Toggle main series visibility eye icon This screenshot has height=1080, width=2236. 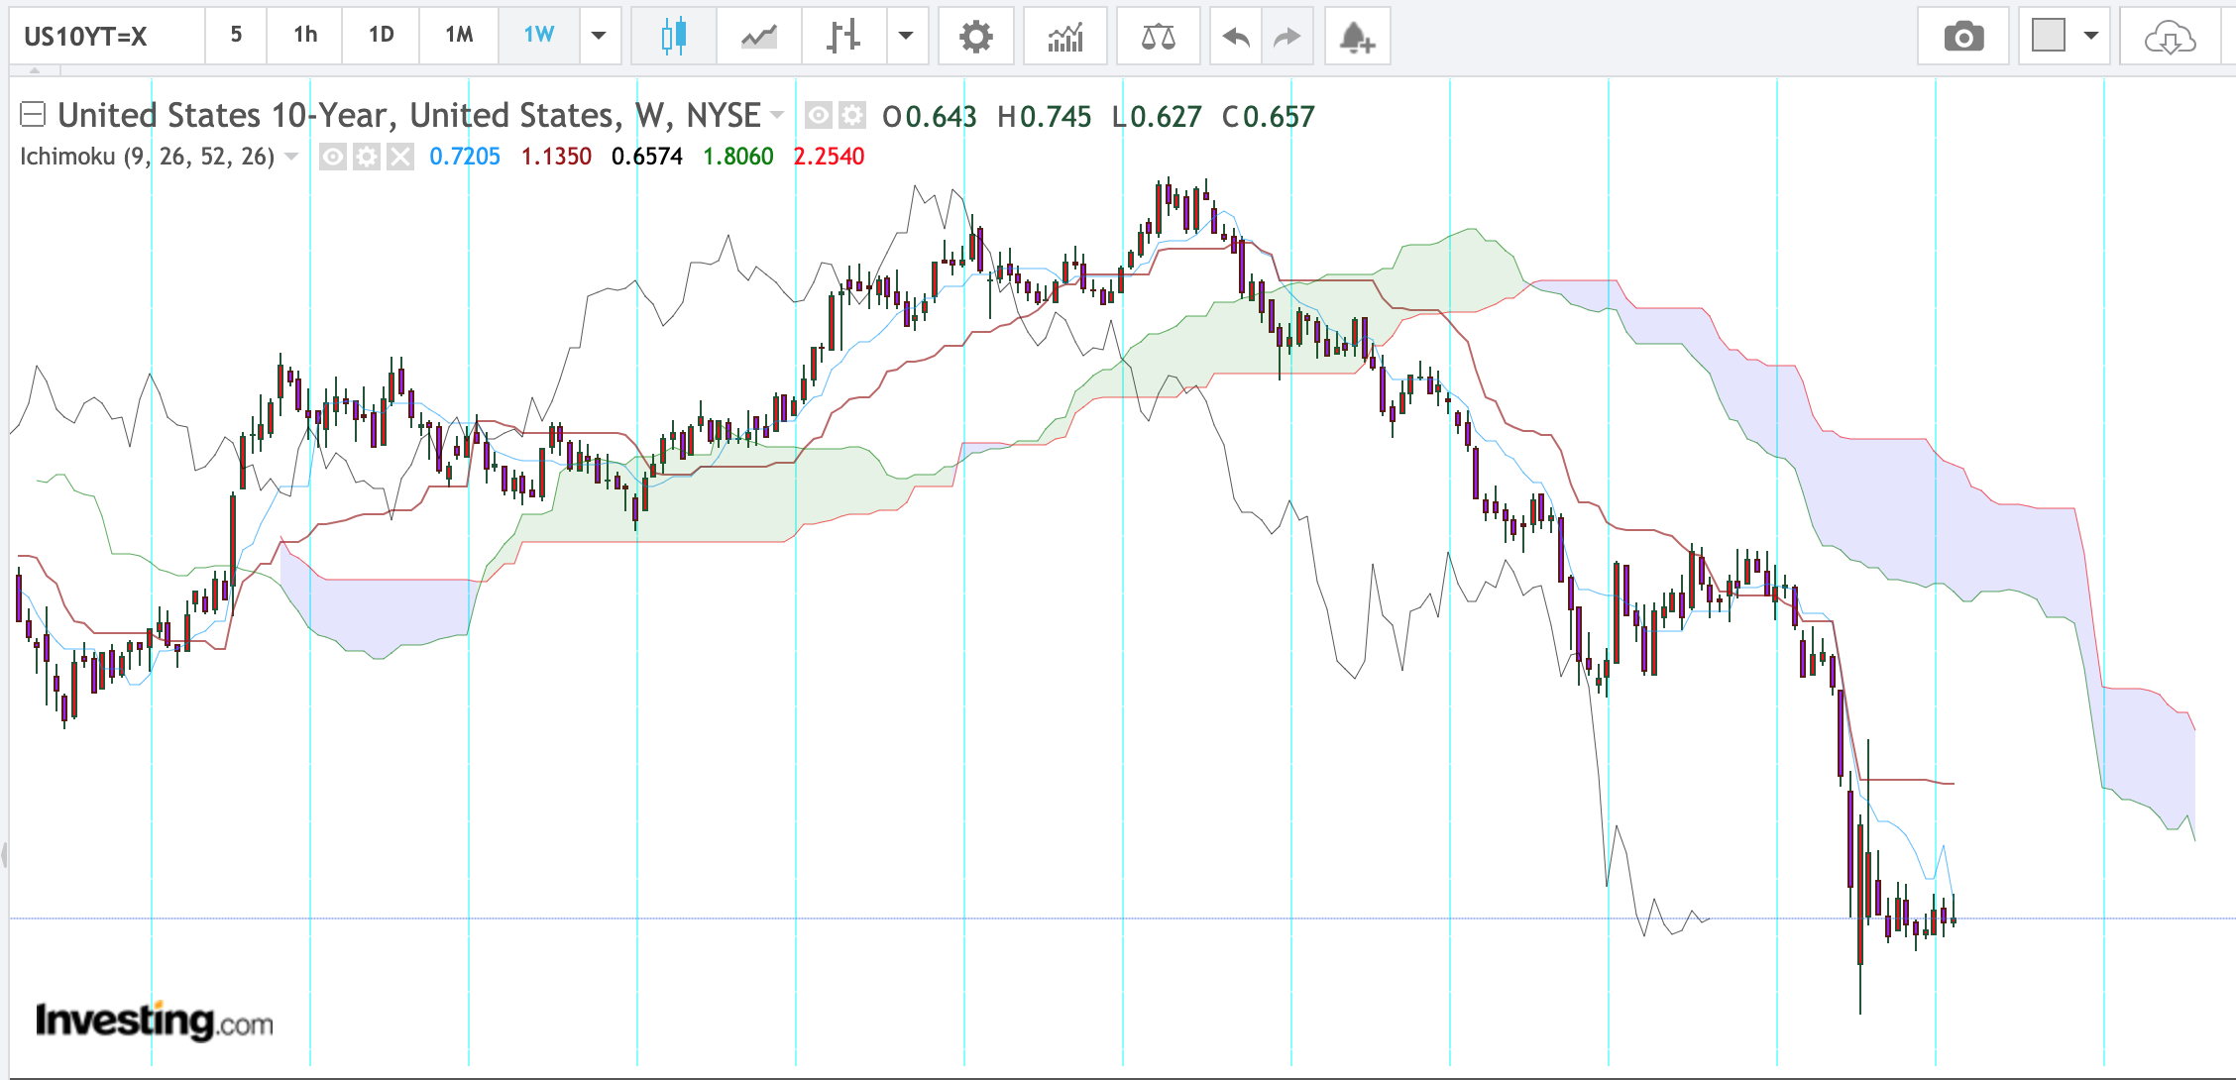point(818,116)
